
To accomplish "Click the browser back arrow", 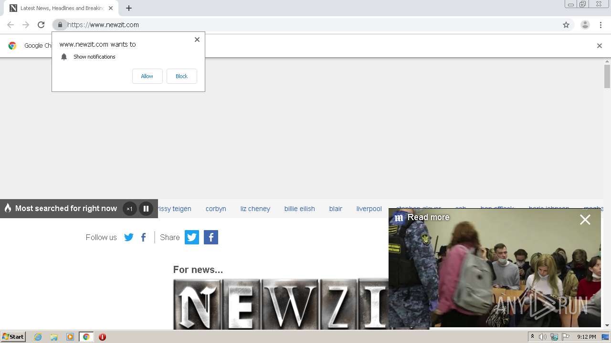I will coord(11,25).
